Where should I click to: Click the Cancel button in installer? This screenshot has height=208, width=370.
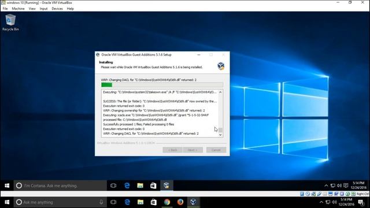click(x=216, y=150)
